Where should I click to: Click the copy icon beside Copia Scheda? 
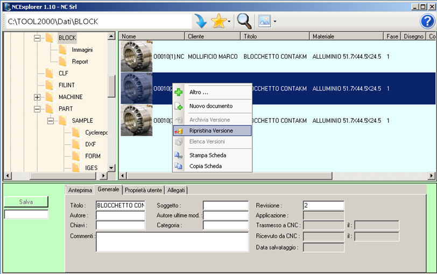[178, 166]
